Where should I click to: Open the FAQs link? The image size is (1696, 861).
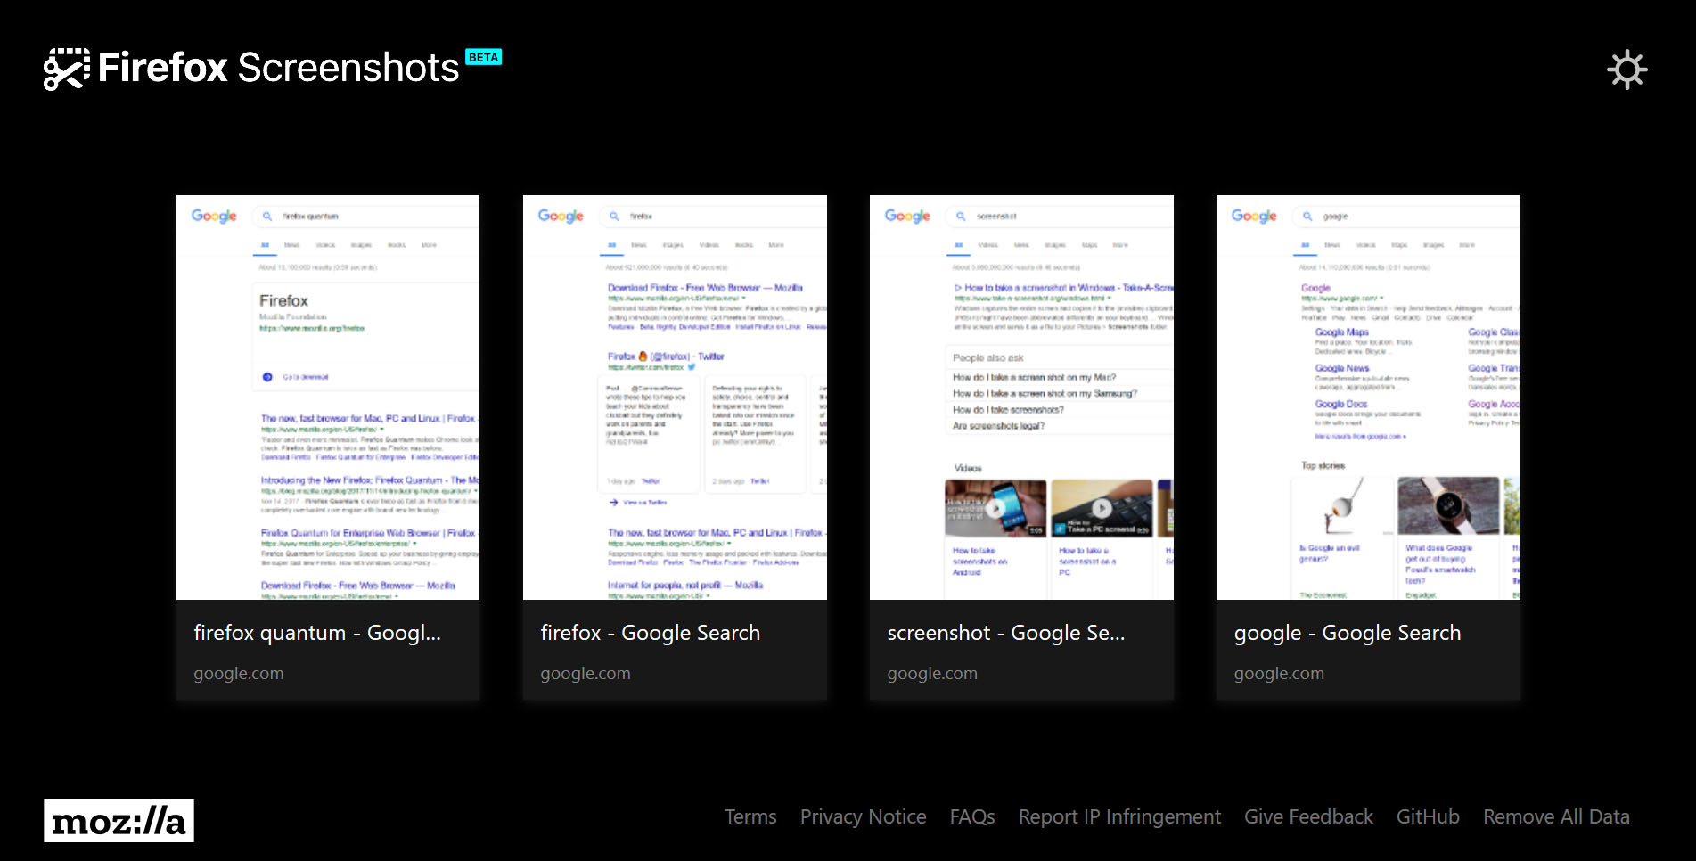(971, 816)
